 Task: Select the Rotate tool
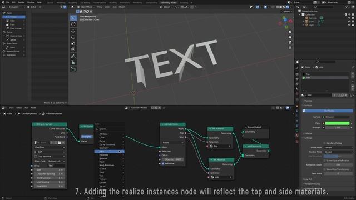(73, 37)
